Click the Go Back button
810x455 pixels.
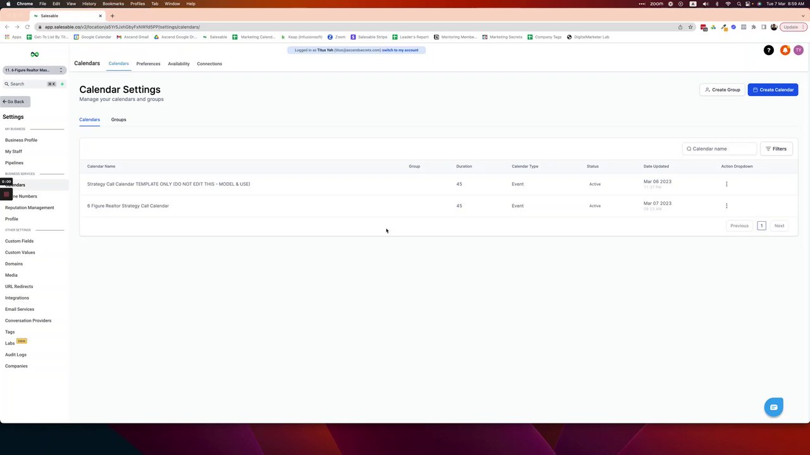click(x=15, y=102)
